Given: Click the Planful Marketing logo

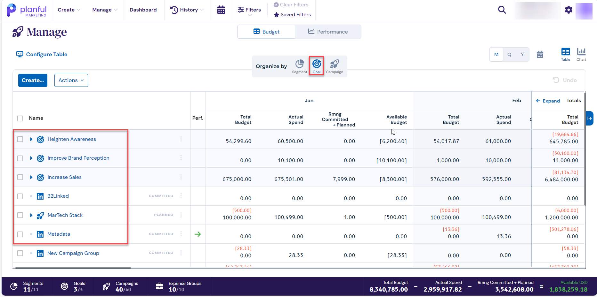Looking at the screenshot, I should coord(27,10).
